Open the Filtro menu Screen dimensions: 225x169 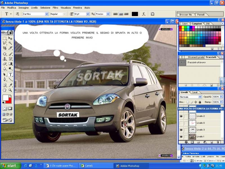55,8
